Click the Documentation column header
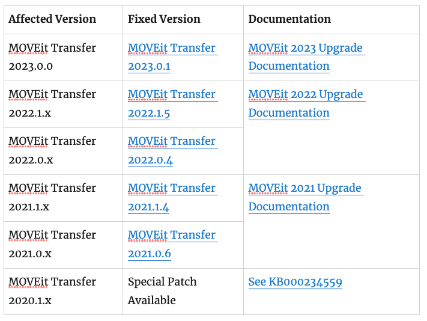Viewport: 427px width, 321px height. tap(289, 19)
